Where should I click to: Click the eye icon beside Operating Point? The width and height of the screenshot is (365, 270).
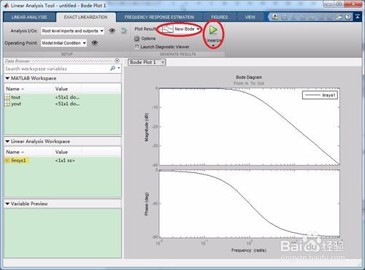95,43
